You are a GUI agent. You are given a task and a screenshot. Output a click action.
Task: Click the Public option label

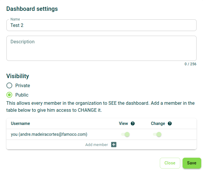coord(22,95)
